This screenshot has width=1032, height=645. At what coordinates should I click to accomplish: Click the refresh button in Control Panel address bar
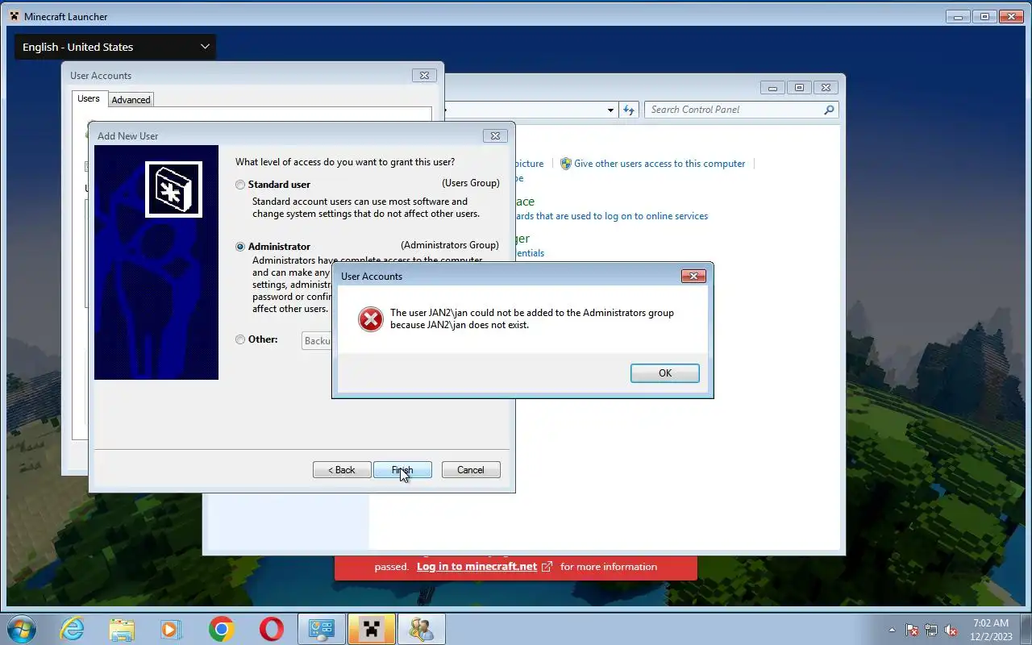pos(630,110)
